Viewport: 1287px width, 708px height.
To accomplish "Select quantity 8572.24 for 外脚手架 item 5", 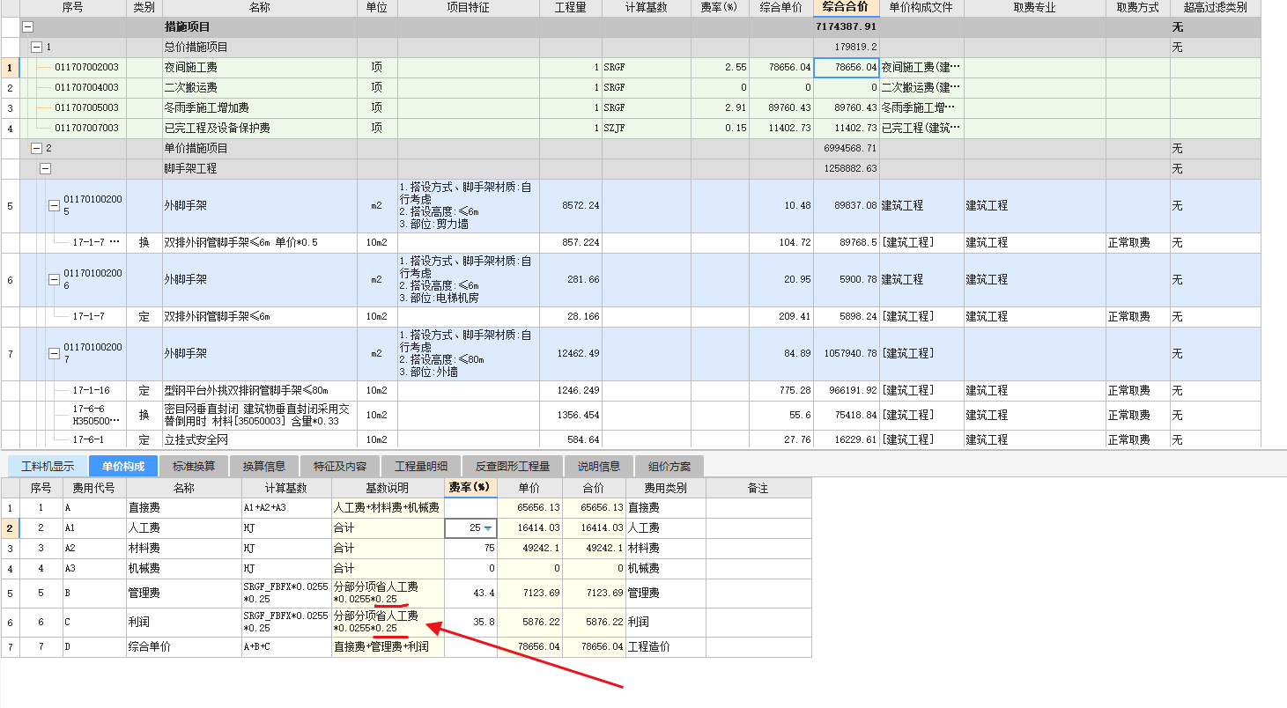I will pos(571,205).
